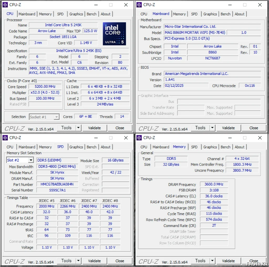269x267 pixels.
Task: Click JEDEC #6 frequency '2266 MHz'
Action: pyautogui.click(x=68, y=206)
